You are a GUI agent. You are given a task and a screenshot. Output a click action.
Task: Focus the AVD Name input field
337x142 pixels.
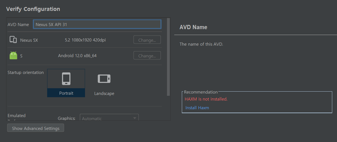click(x=97, y=24)
